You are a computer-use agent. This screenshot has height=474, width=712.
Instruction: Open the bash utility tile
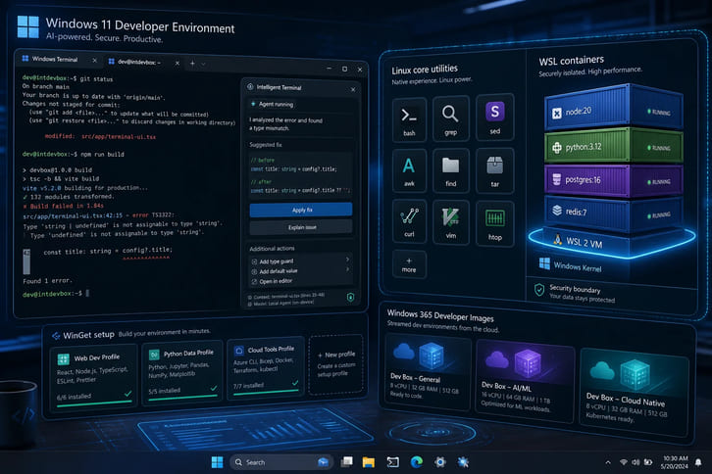409,119
